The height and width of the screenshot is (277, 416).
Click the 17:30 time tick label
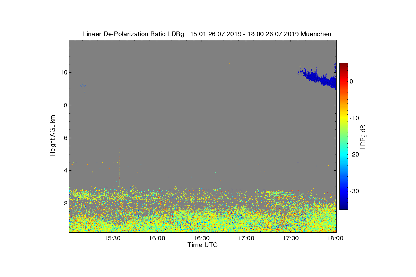click(291, 238)
